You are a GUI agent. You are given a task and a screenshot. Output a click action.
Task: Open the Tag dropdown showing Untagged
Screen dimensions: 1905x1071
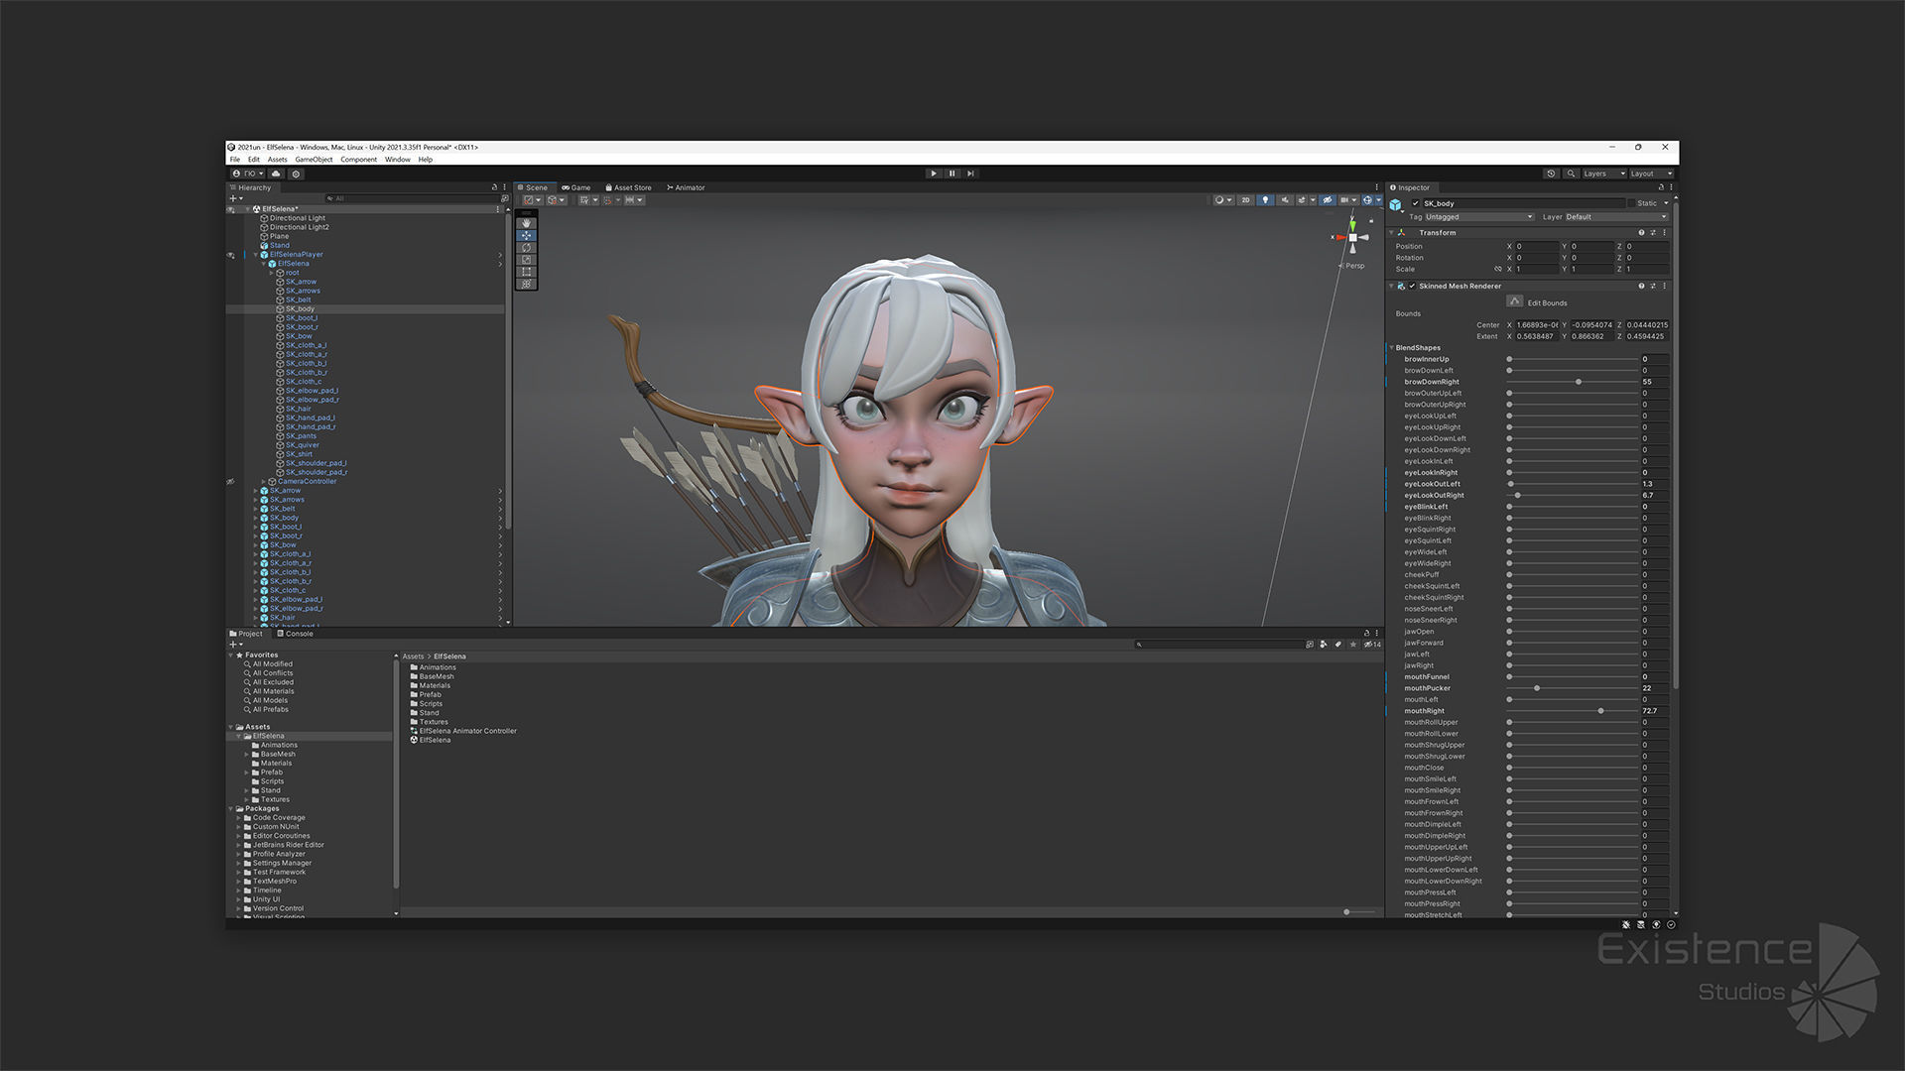pyautogui.click(x=1479, y=217)
